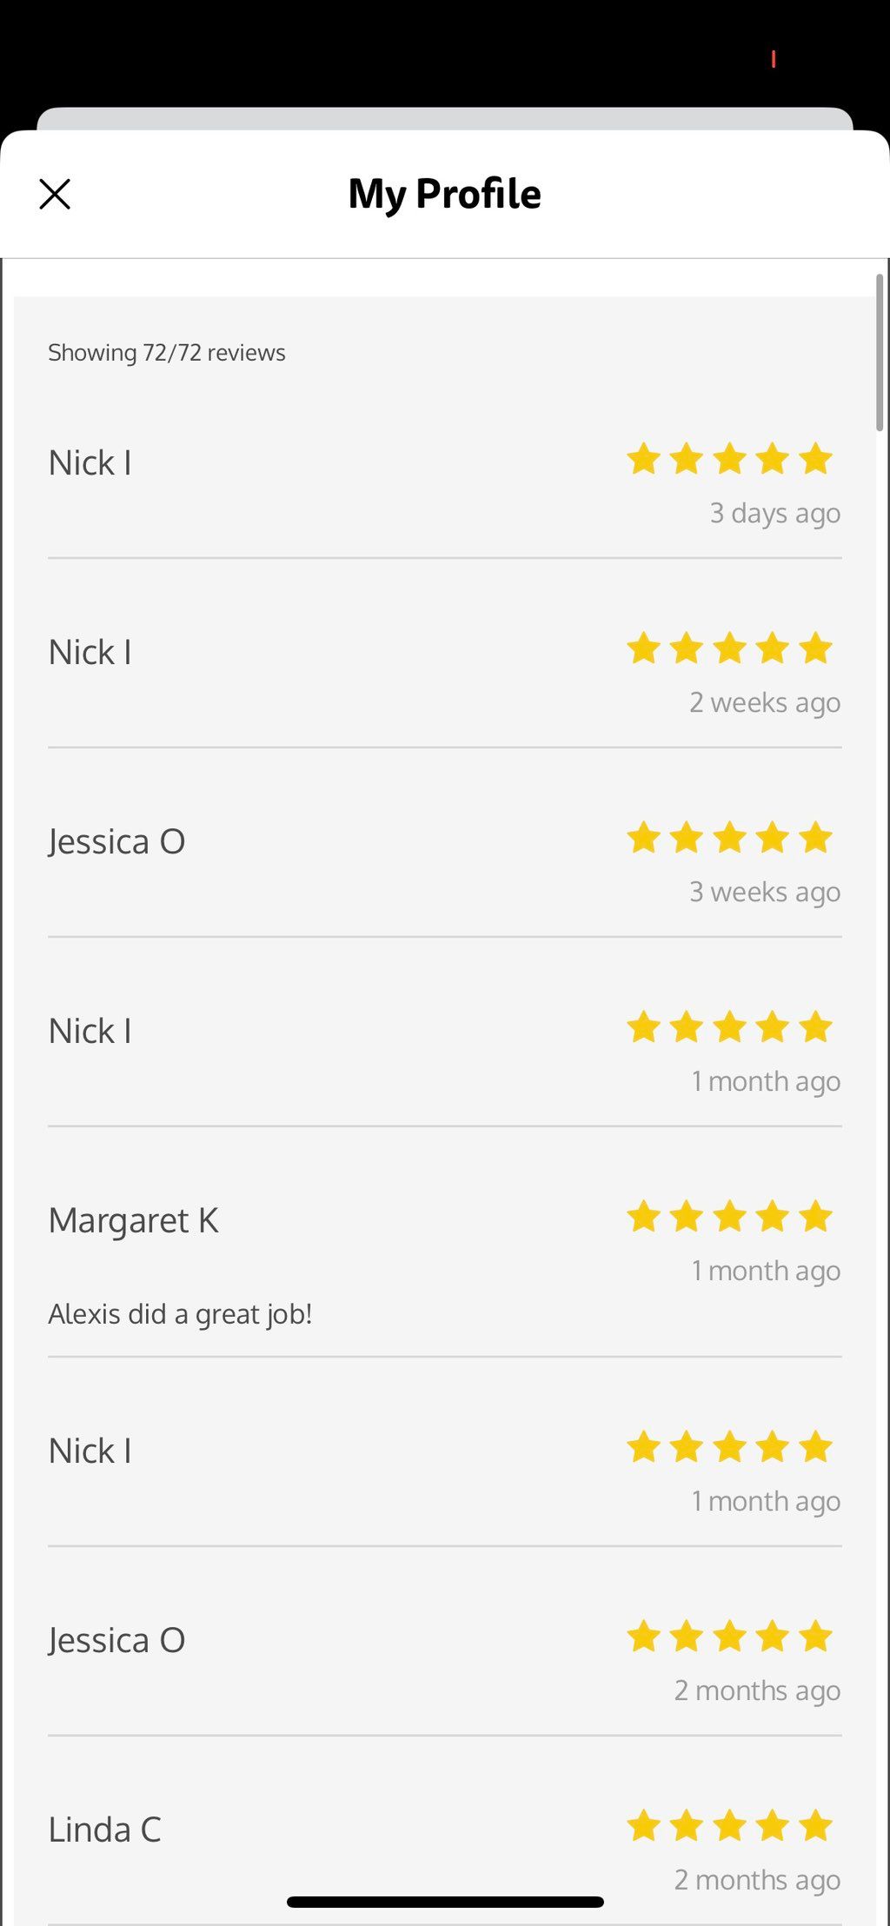Viewport: 890px width, 1926px height.
Task: Click the "2 weeks ago" timestamp
Action: click(x=765, y=702)
